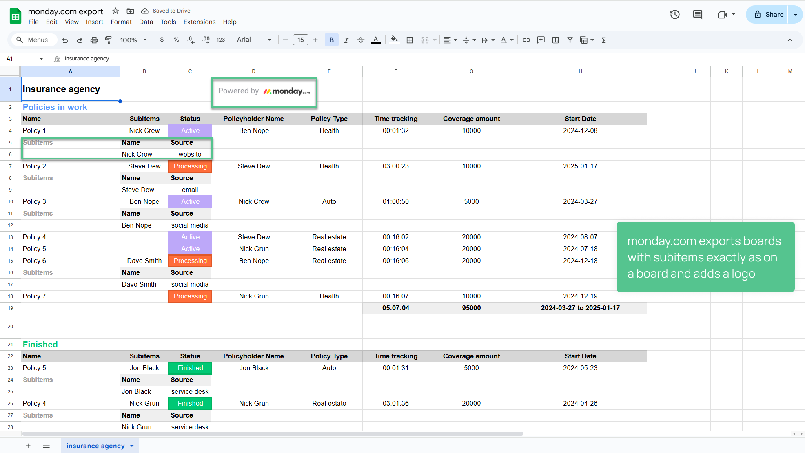
Task: Open the All sheets list icon
Action: (47, 446)
